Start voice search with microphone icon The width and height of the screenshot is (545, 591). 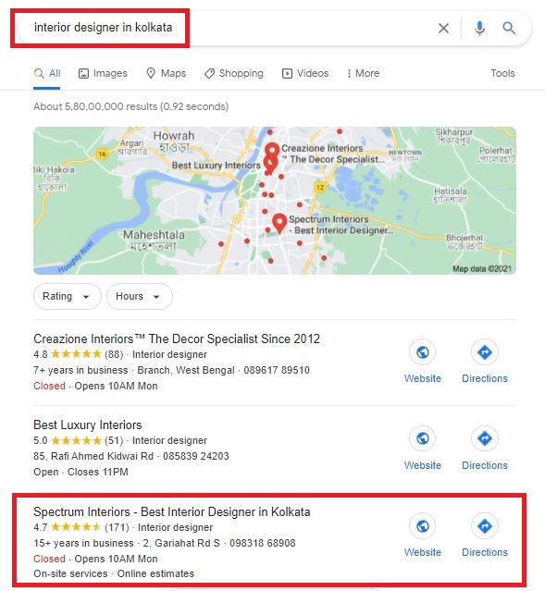tap(479, 28)
